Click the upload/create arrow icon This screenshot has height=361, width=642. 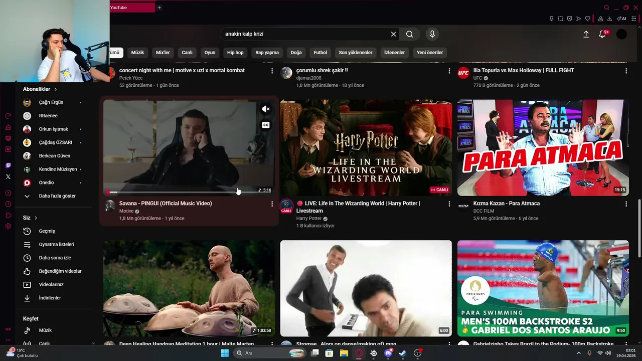pyautogui.click(x=586, y=34)
